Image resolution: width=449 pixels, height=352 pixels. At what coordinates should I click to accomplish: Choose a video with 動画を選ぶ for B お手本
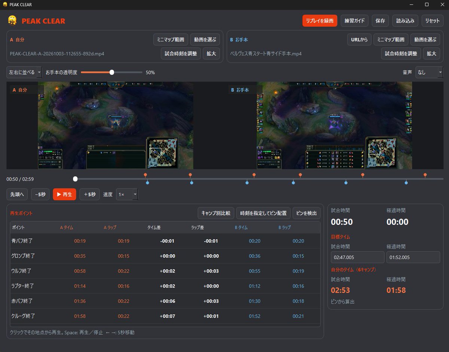point(425,39)
